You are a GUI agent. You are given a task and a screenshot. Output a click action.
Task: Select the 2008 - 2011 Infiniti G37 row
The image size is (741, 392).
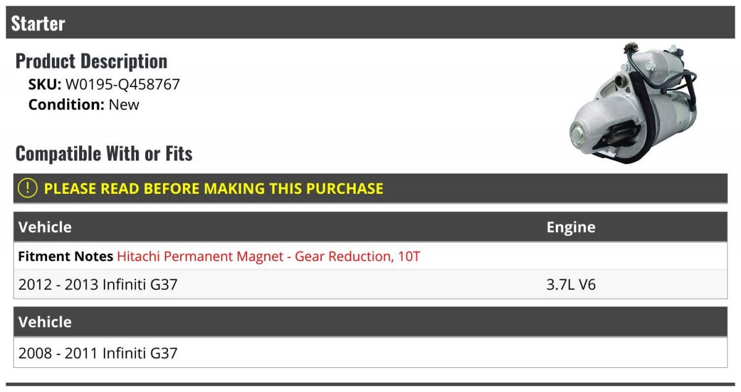click(x=371, y=353)
